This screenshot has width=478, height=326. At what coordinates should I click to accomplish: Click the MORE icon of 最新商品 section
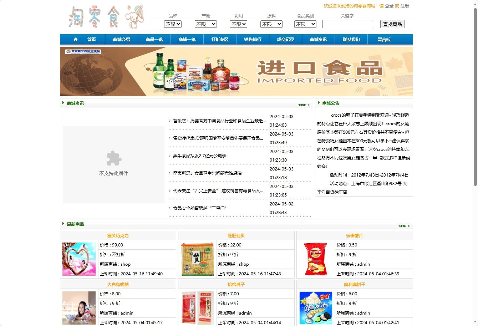(x=403, y=226)
